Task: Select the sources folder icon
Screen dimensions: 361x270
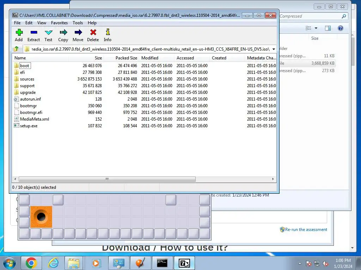Action: [x=16, y=79]
